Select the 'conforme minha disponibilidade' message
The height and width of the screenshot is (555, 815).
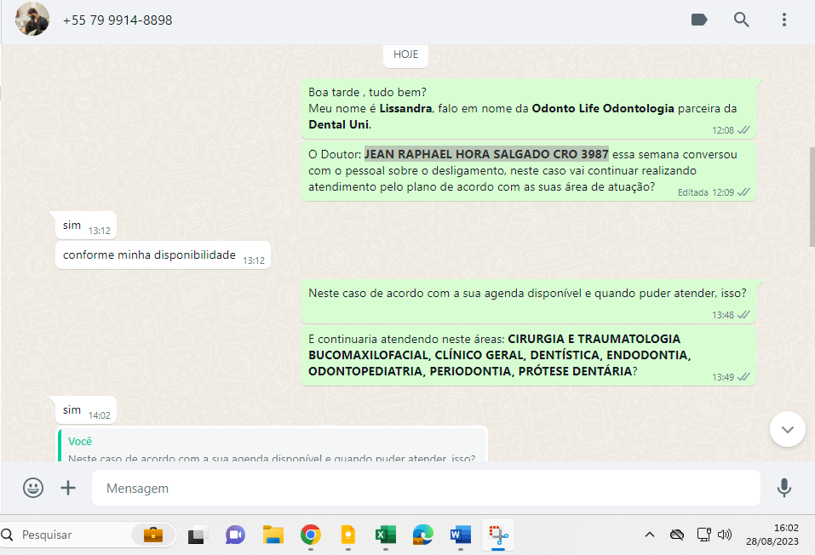pyautogui.click(x=164, y=255)
